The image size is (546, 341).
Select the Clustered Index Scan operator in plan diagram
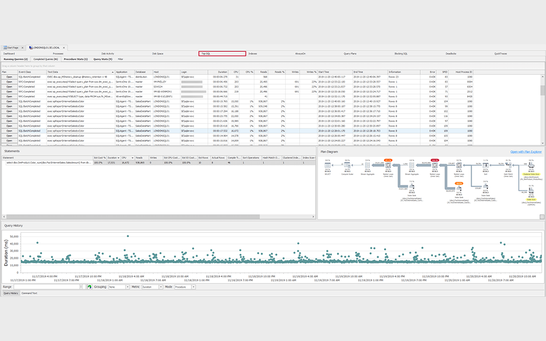(531, 165)
